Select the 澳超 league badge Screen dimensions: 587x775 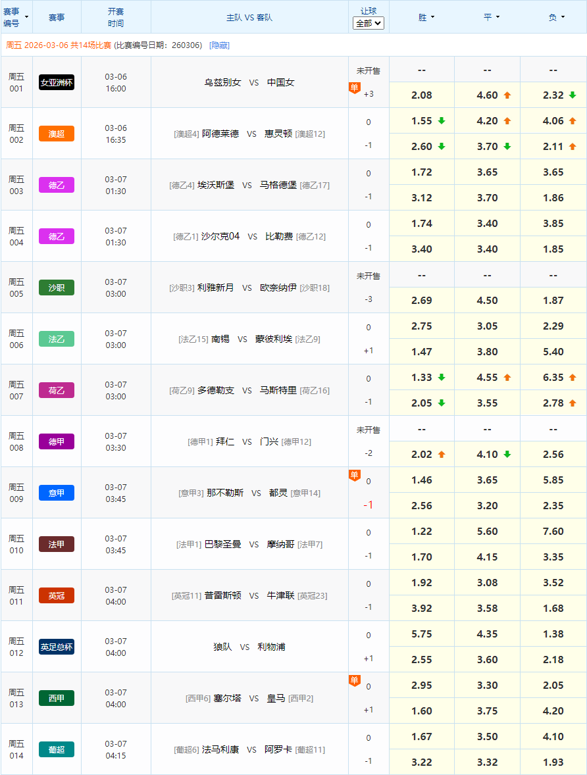(55, 134)
